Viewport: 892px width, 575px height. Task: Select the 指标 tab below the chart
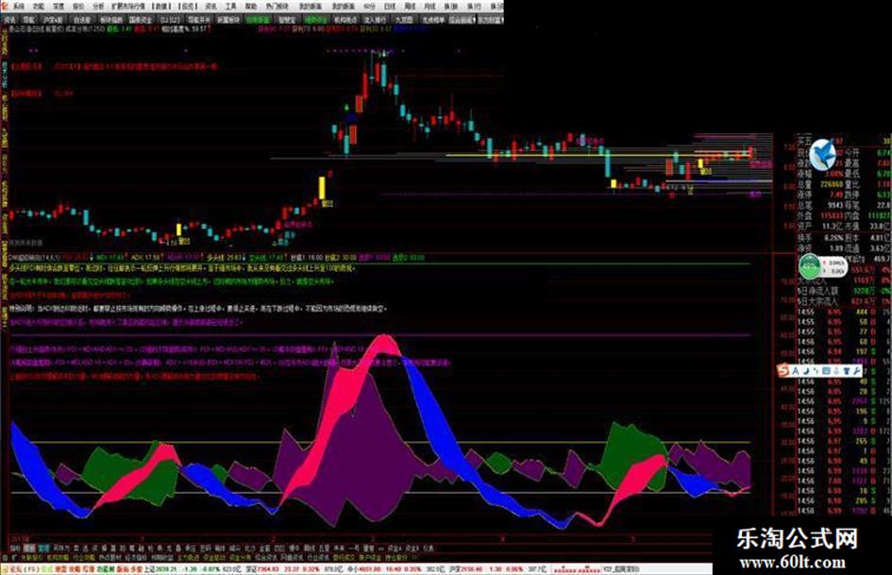coord(15,548)
